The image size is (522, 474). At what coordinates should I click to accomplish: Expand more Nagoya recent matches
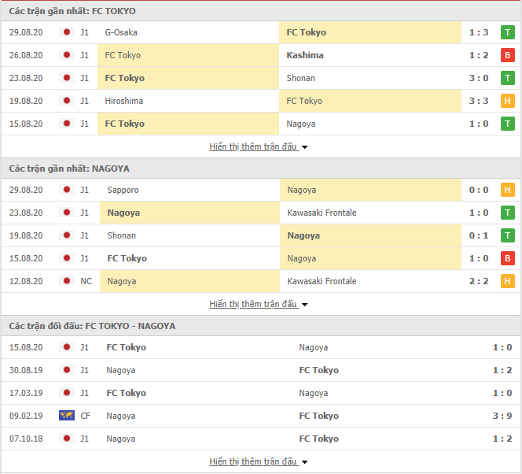[259, 304]
